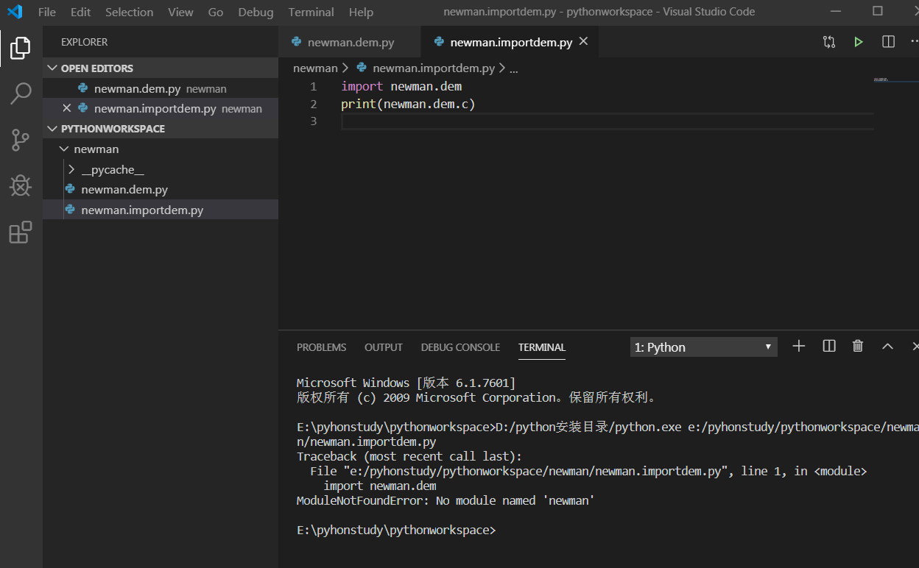
Task: Click the Split Editor icon
Action: [x=888, y=42]
